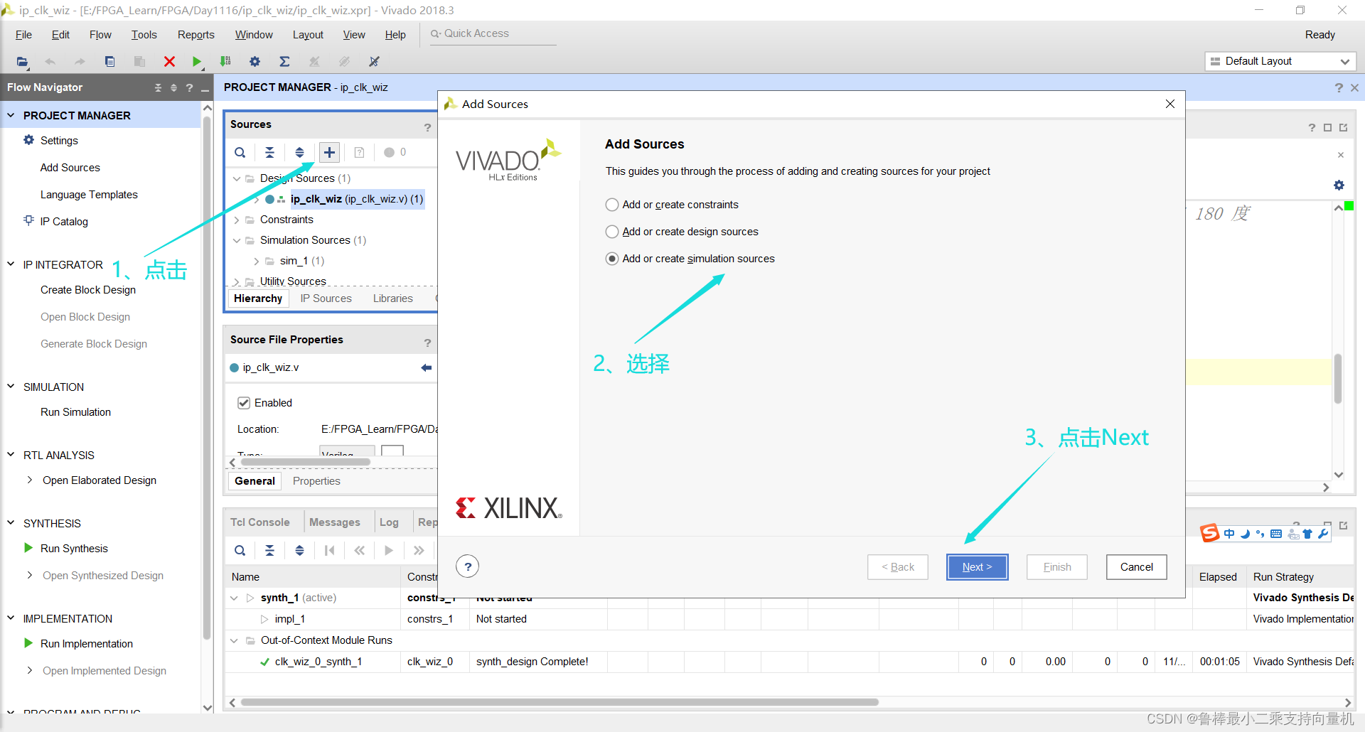Click Run Synthesis in Flow Navigator
Viewport: 1365px width, 732px height.
(74, 549)
